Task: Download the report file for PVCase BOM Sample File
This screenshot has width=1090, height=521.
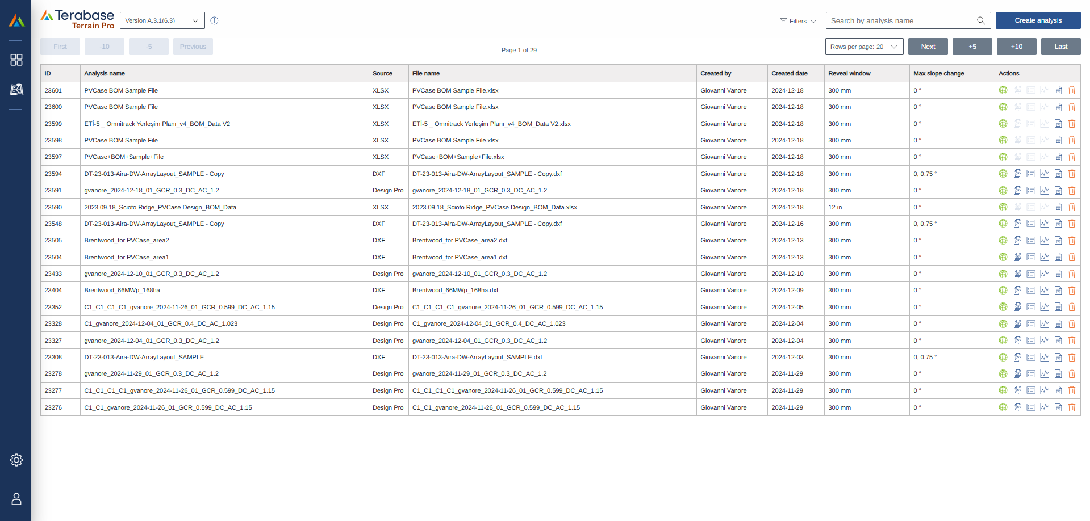Action: point(1058,90)
